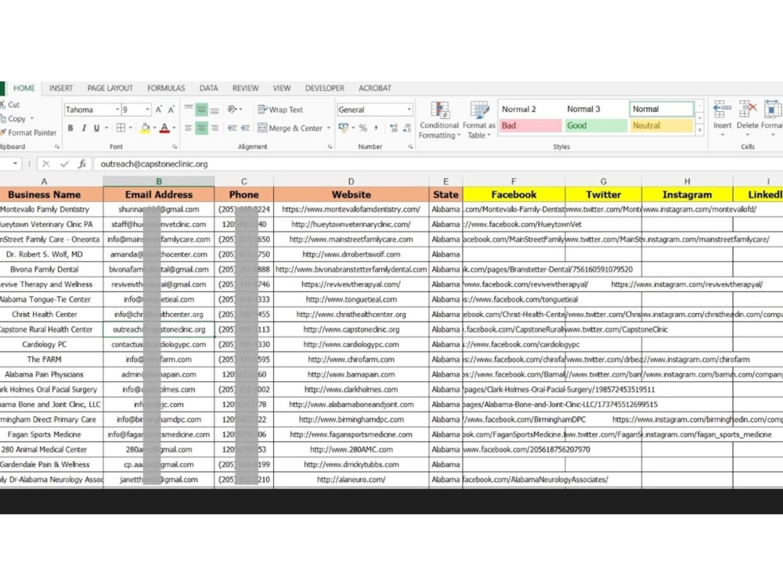Switch to the INSERT tab
The width and height of the screenshot is (783, 587).
pyautogui.click(x=61, y=88)
